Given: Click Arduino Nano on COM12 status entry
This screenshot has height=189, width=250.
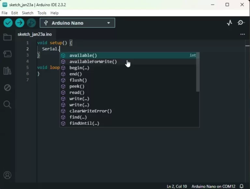Looking at the screenshot, I should point(213,186).
